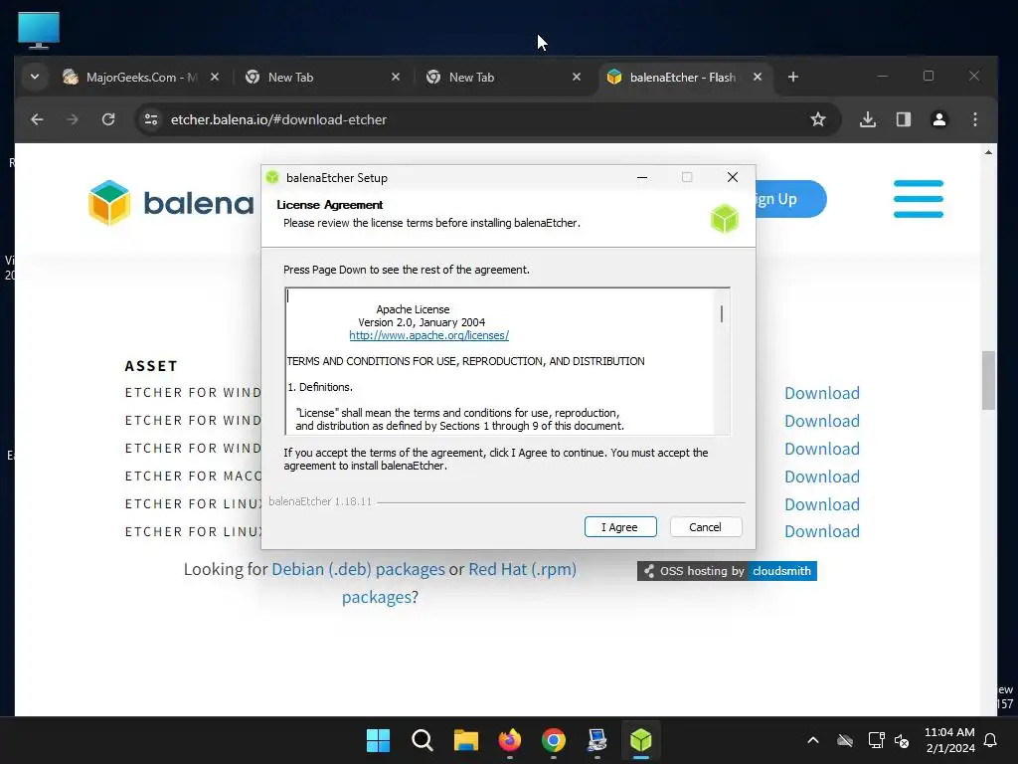This screenshot has height=764, width=1018.
Task: Click the fourth Download link
Action: (822, 477)
